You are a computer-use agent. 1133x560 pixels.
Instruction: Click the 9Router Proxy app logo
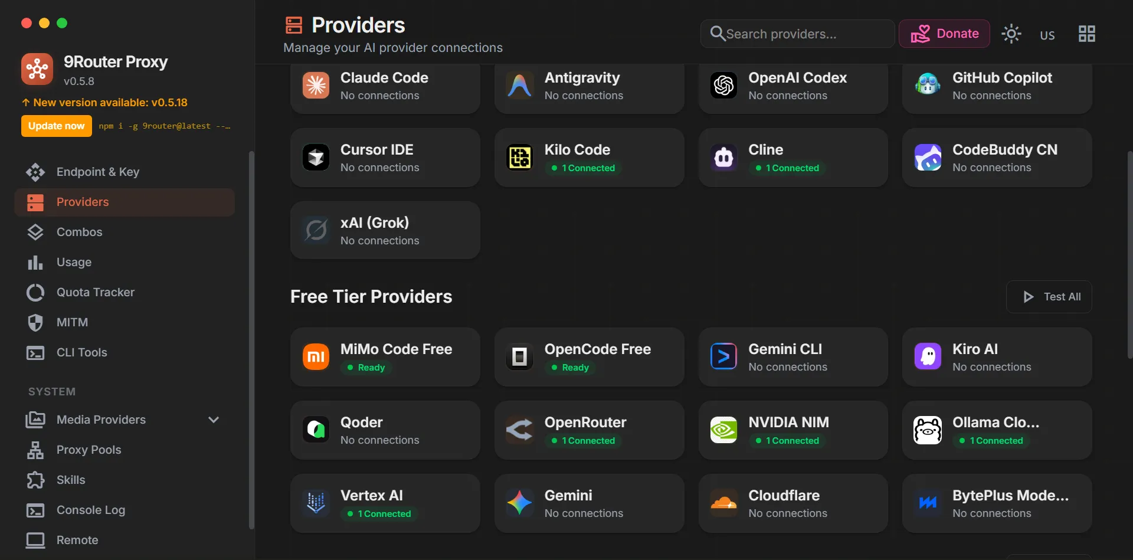pos(37,69)
